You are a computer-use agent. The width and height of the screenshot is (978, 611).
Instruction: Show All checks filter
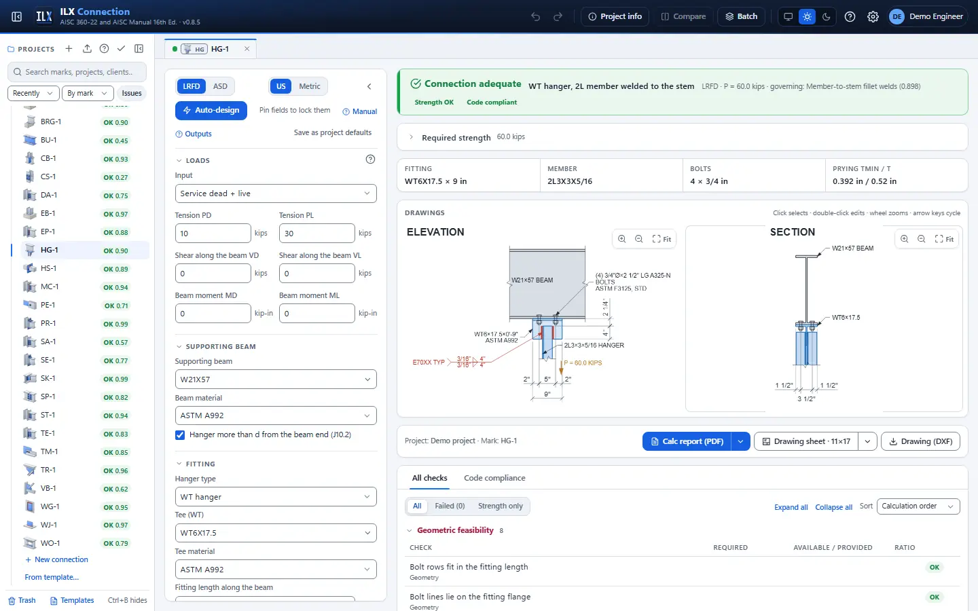pos(417,506)
